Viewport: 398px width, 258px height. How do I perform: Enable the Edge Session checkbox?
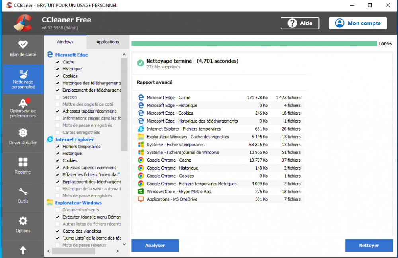tap(58, 97)
